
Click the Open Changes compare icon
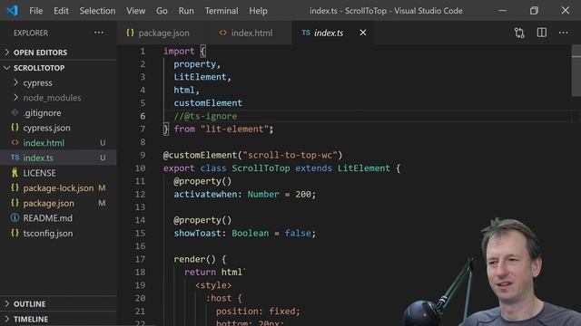tap(519, 33)
